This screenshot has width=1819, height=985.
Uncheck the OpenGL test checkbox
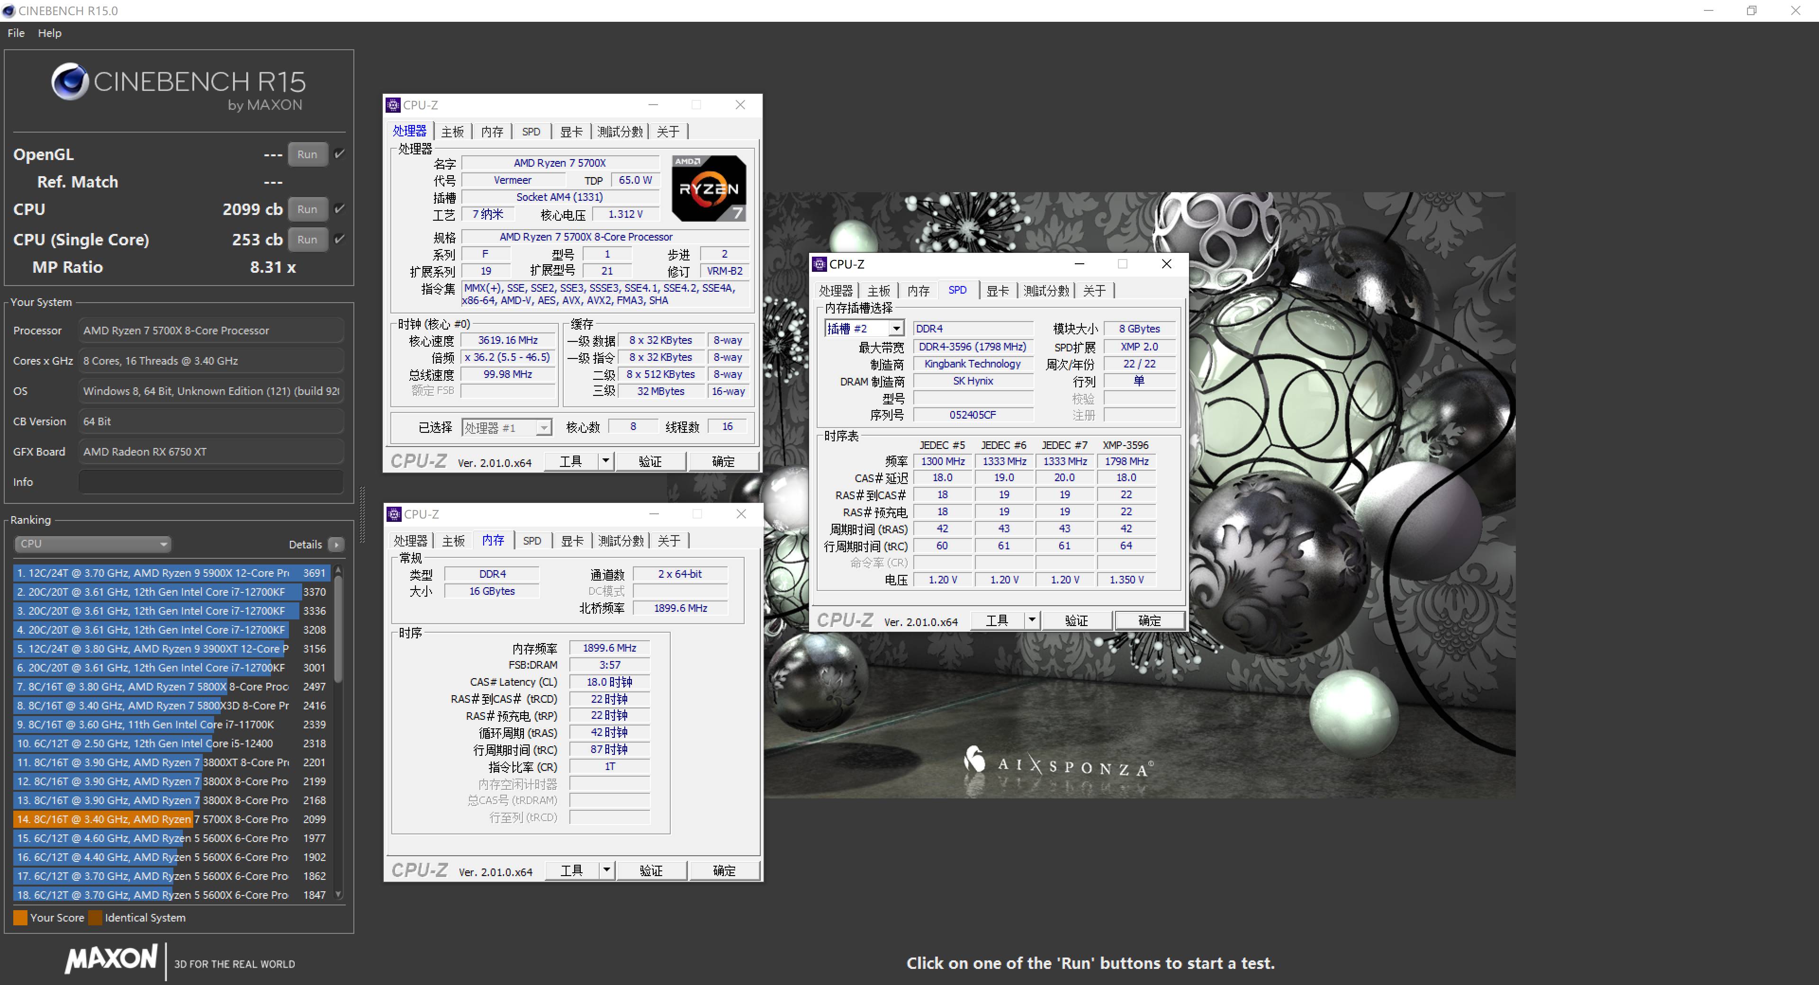(339, 154)
